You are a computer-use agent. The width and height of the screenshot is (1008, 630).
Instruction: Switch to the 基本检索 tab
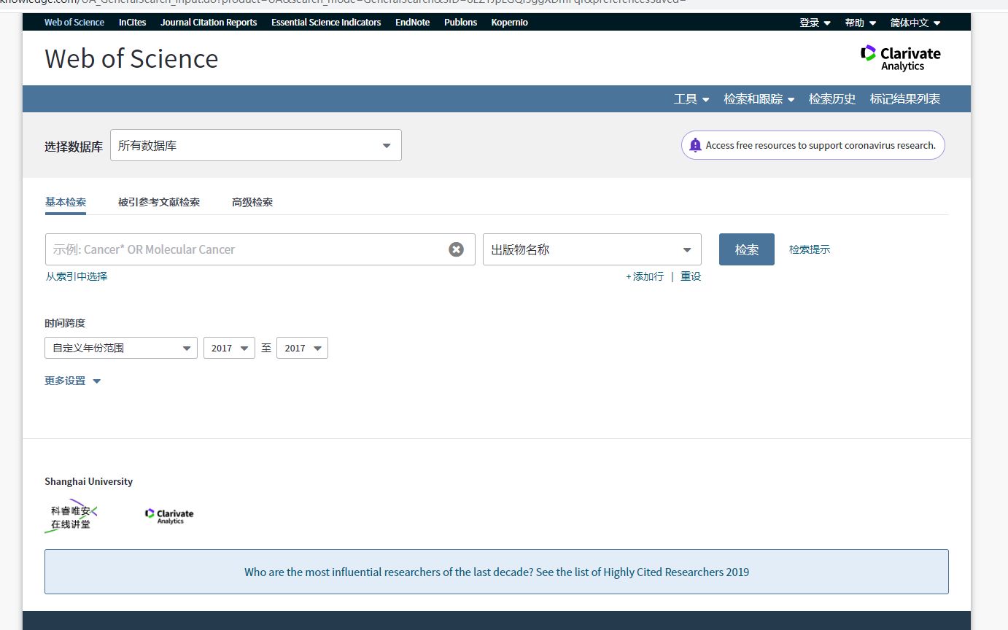tap(66, 202)
